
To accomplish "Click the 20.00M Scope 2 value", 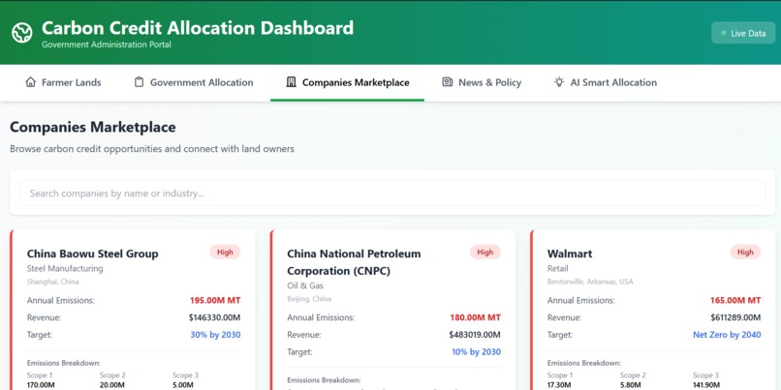I will pyautogui.click(x=112, y=385).
